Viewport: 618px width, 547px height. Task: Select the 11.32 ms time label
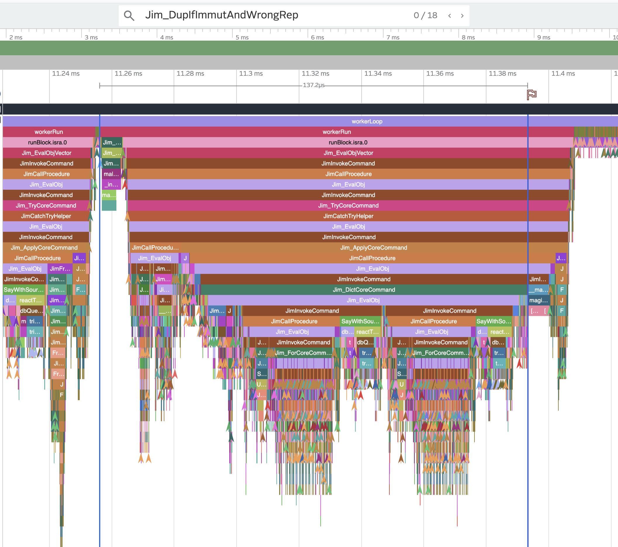tap(315, 73)
